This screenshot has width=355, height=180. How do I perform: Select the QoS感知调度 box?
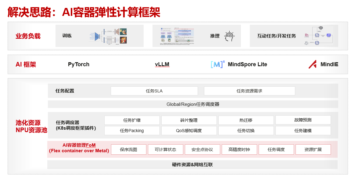tap(189, 131)
